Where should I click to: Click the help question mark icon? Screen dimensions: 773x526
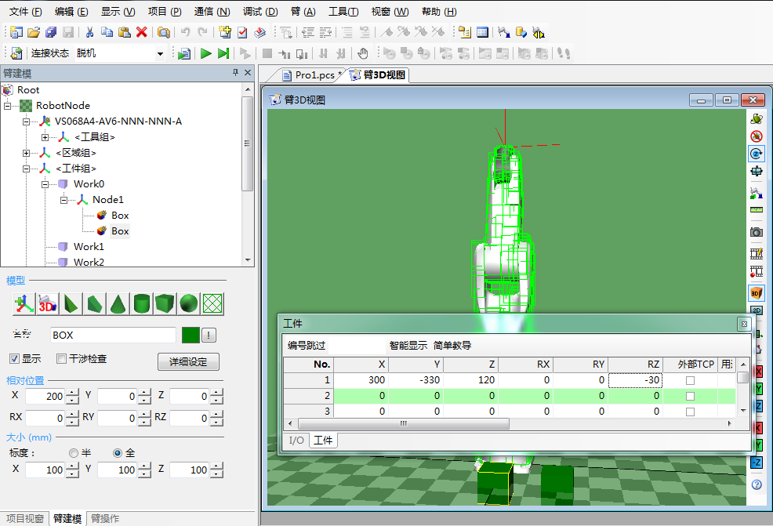click(x=757, y=484)
